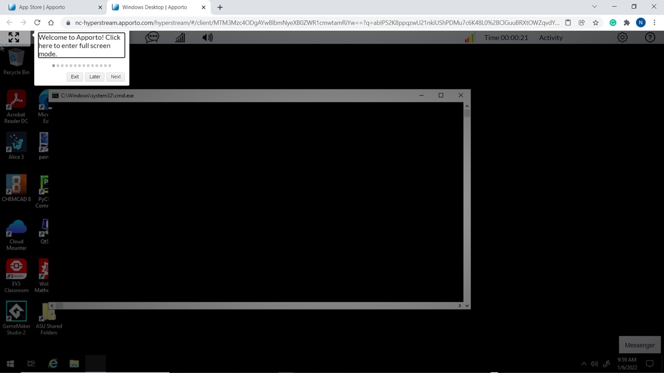Enter full screen mode via Apporto expand icon

pos(14,37)
